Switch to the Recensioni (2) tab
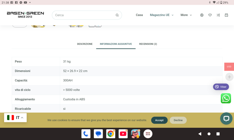 point(148,44)
